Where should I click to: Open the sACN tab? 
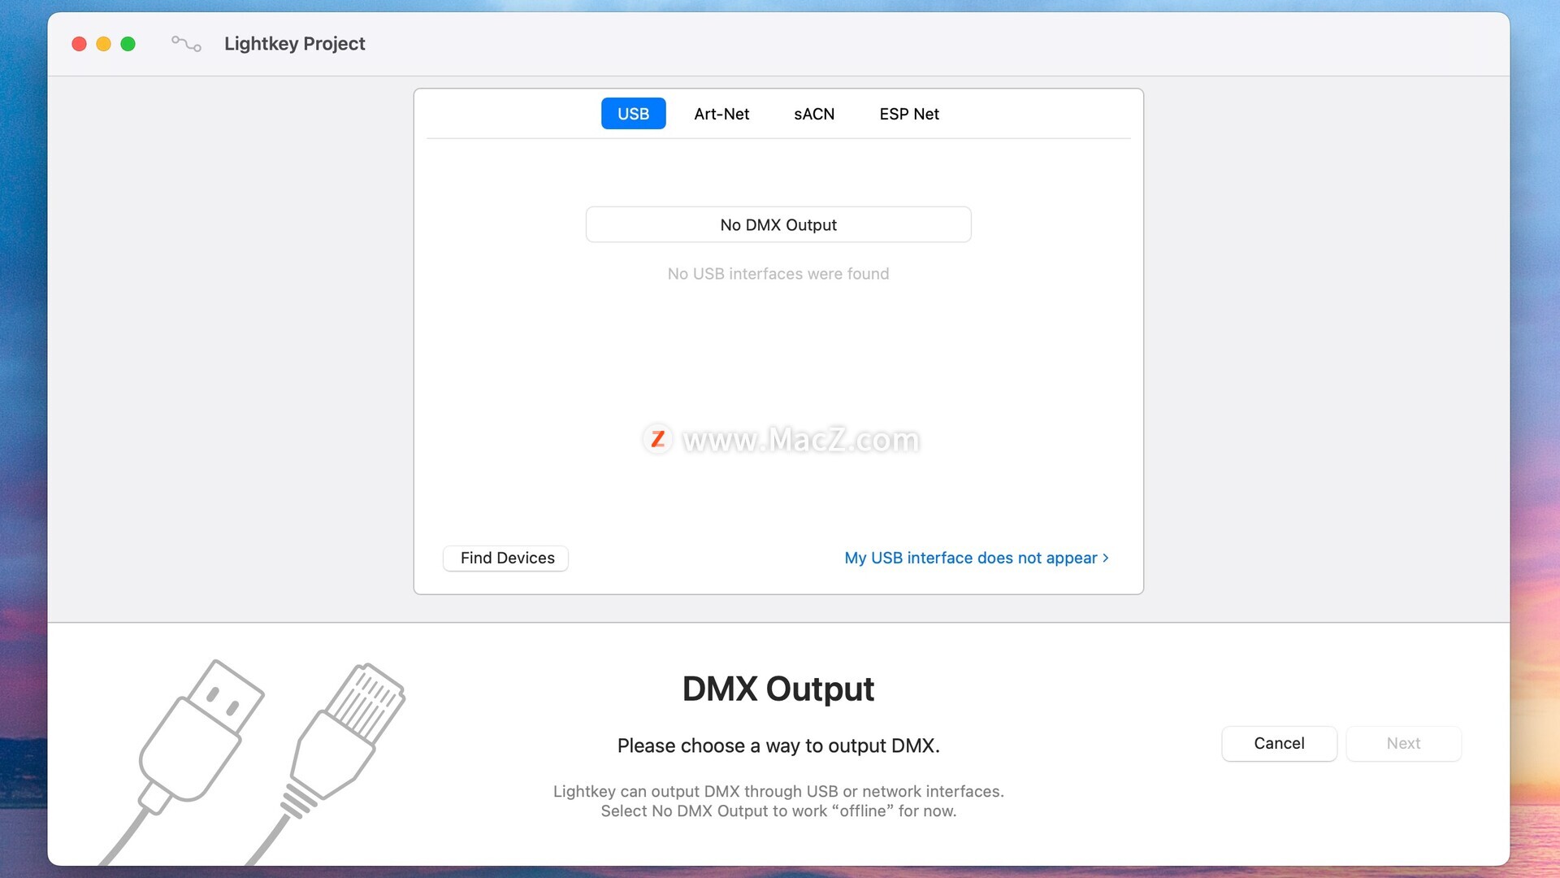[813, 114]
